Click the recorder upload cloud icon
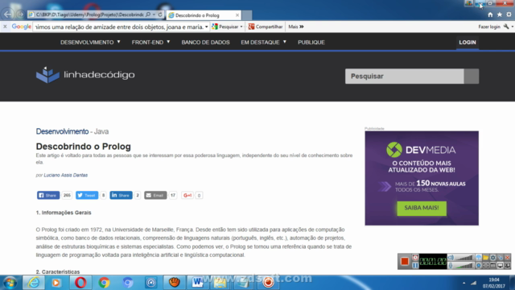 click(x=479, y=258)
